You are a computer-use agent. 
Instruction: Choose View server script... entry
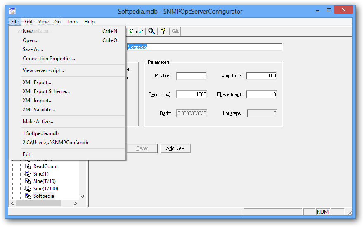tap(67, 70)
